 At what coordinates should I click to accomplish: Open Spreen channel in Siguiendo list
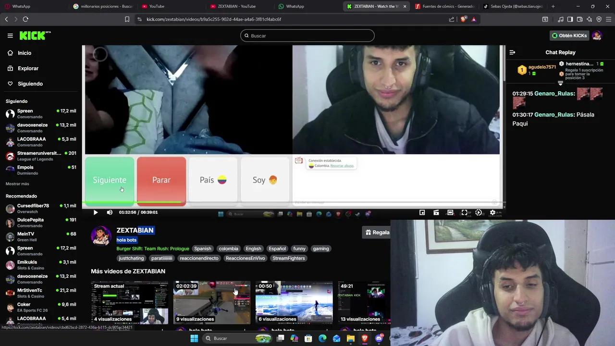pos(41,113)
